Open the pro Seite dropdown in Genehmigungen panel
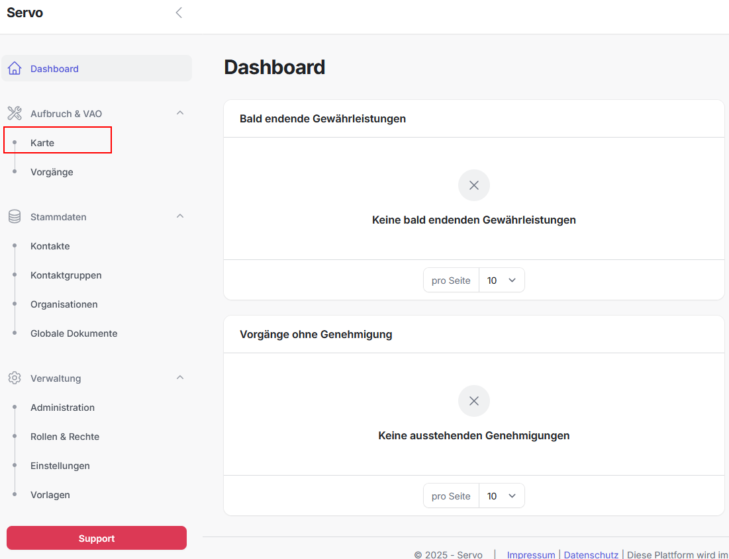 pyautogui.click(x=501, y=495)
